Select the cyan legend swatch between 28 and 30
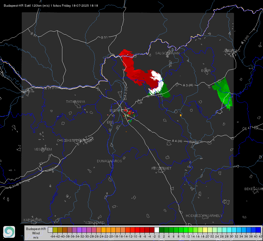 click(229, 230)
